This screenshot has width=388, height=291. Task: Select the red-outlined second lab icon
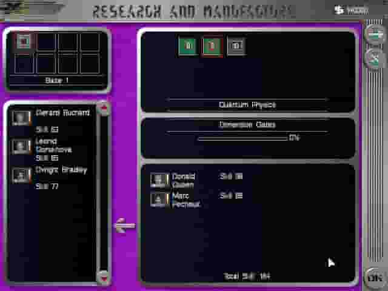pos(212,46)
